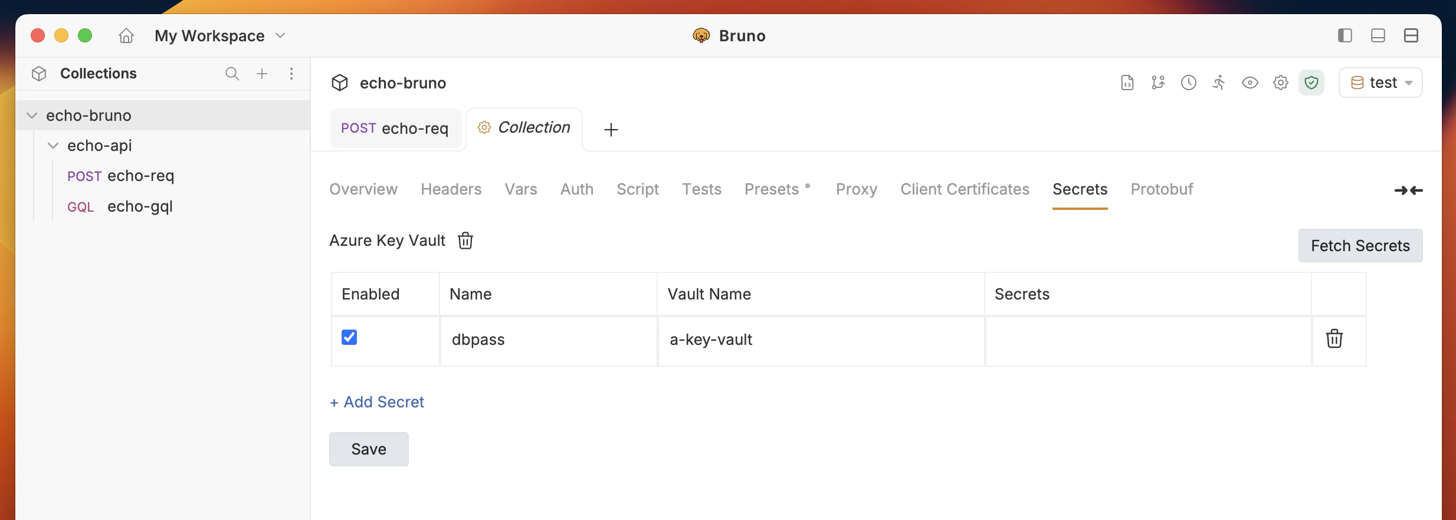Image resolution: width=1456 pixels, height=520 pixels.
Task: Click the Azure Key Vault label
Action: 388,241
